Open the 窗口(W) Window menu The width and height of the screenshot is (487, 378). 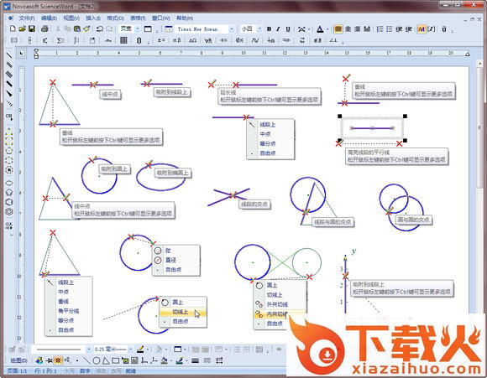(x=161, y=18)
